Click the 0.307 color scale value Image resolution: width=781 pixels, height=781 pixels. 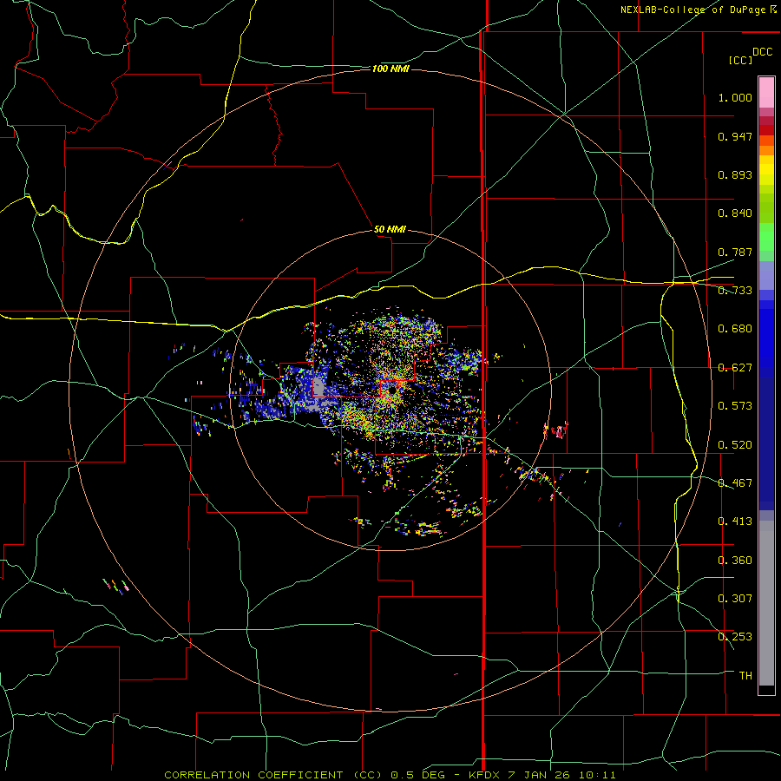[x=735, y=599]
